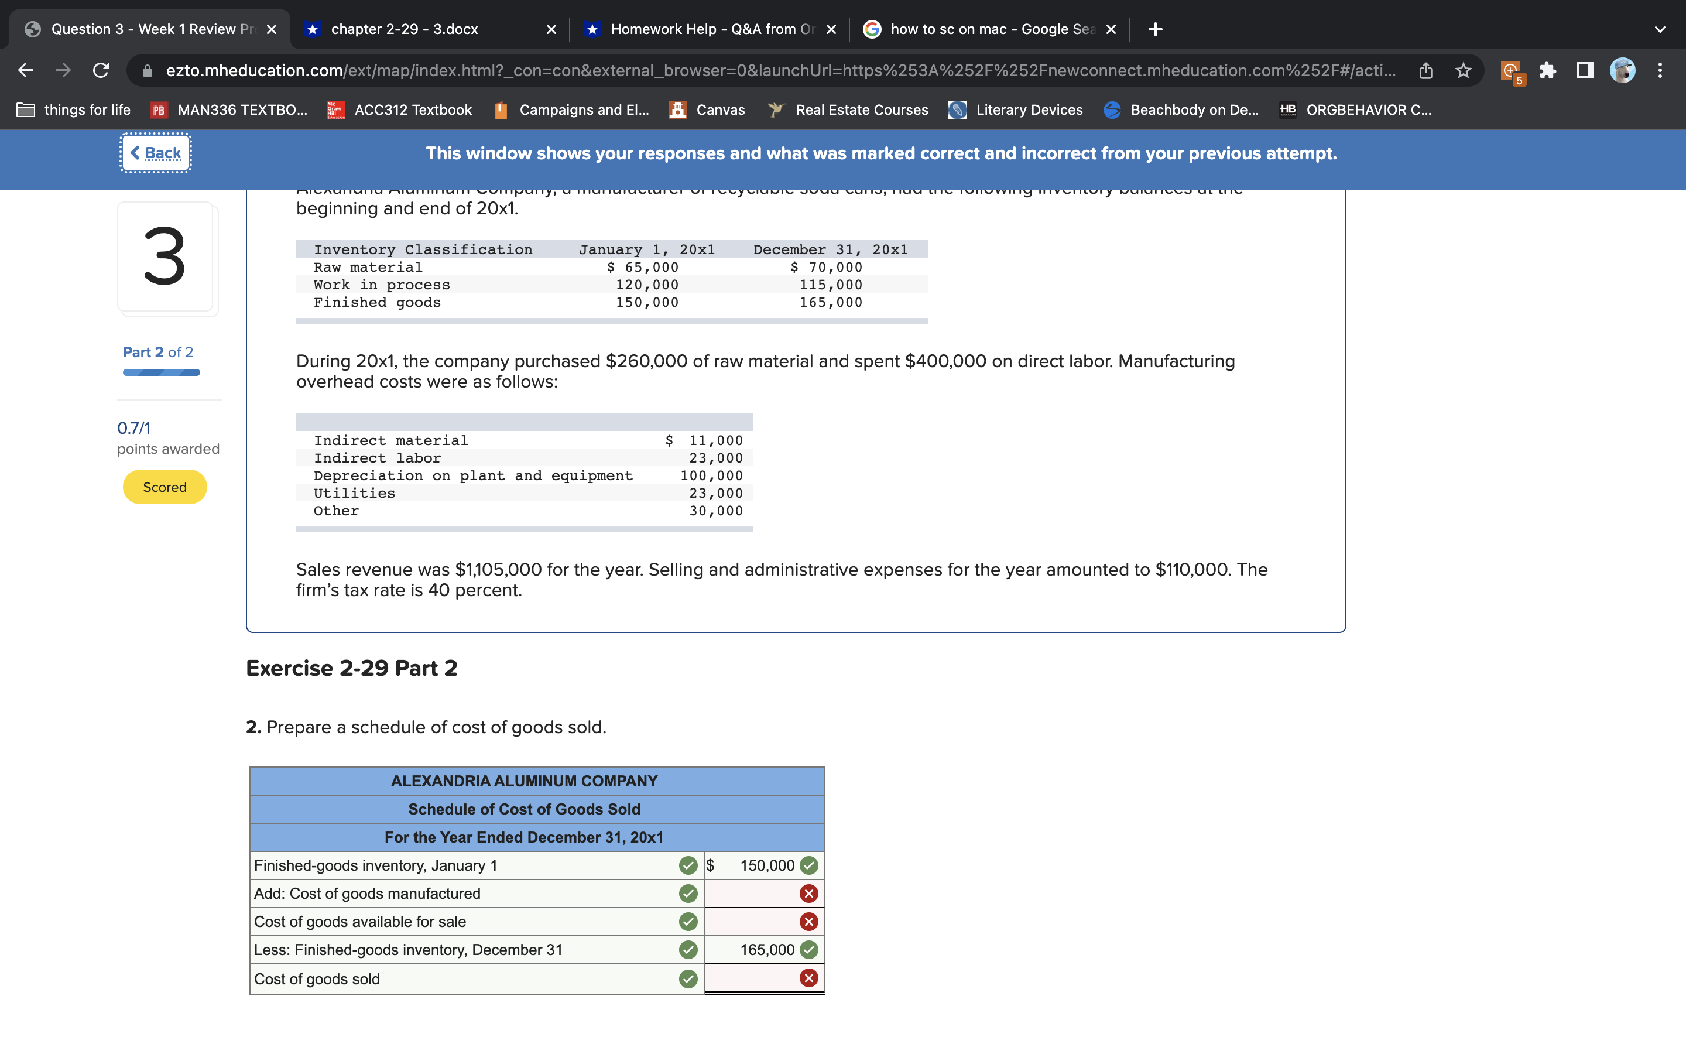Click the lock icon in address bar
Image resolution: width=1686 pixels, height=1054 pixels.
[x=147, y=70]
